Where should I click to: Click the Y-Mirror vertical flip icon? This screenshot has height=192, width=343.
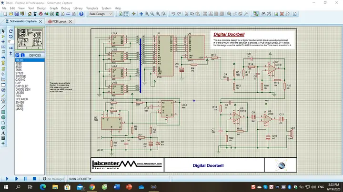10,53
